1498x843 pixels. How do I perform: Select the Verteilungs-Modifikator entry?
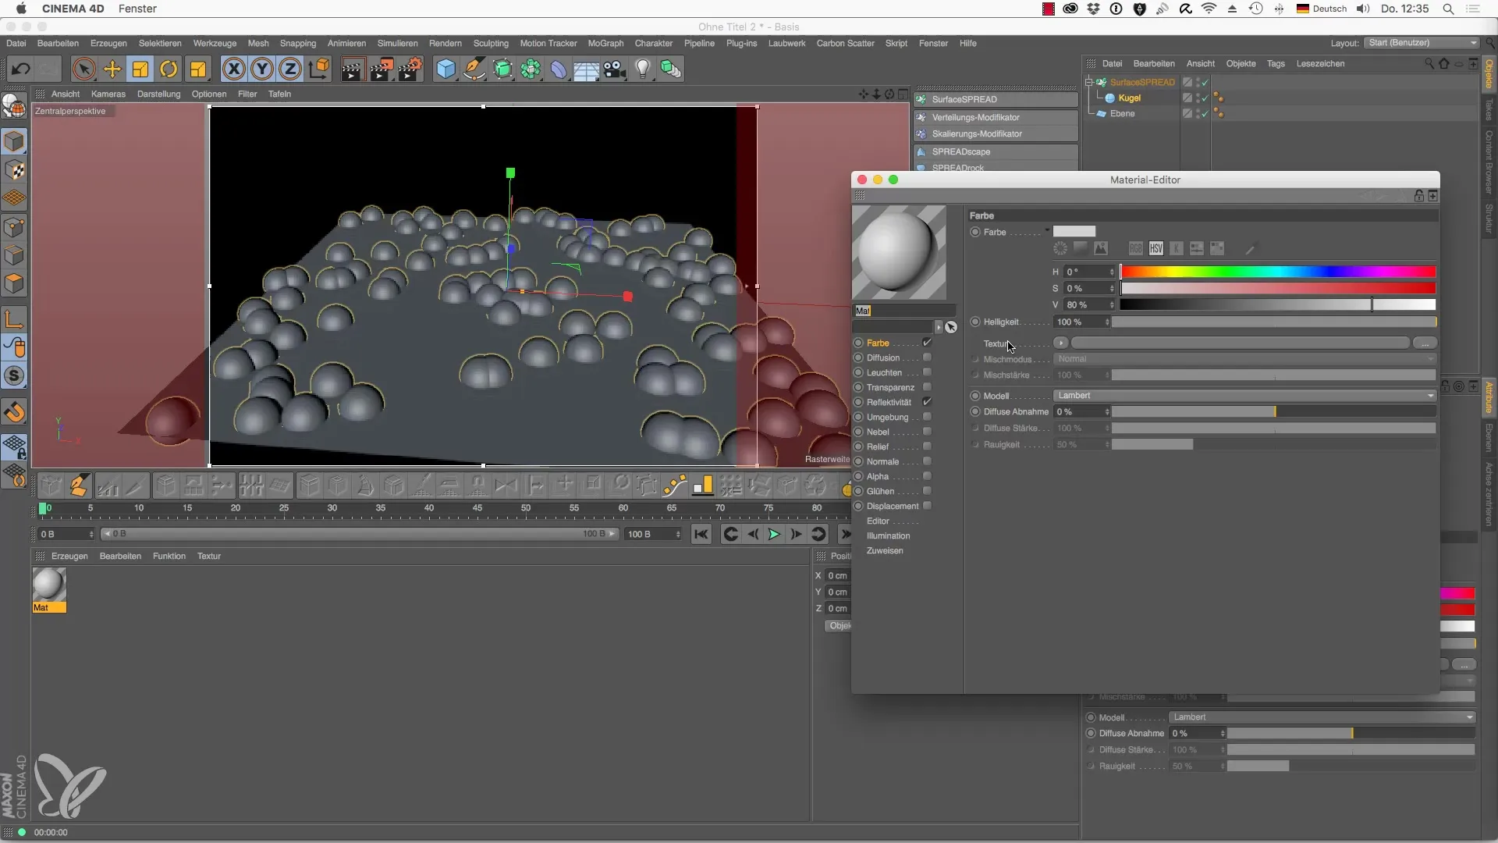click(996, 117)
